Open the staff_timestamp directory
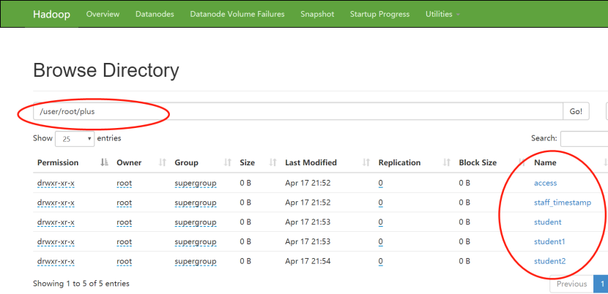 (x=563, y=203)
